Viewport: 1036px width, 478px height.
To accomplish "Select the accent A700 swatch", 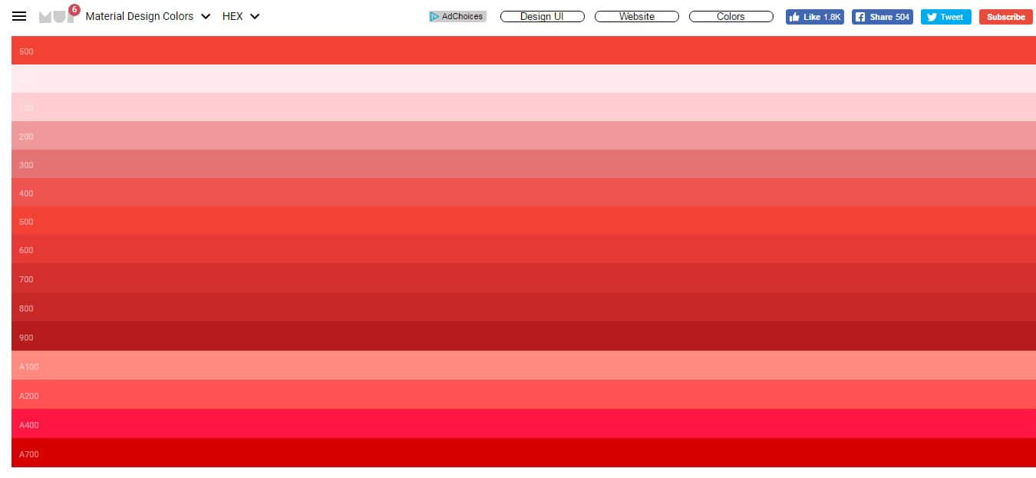I will coord(523,453).
